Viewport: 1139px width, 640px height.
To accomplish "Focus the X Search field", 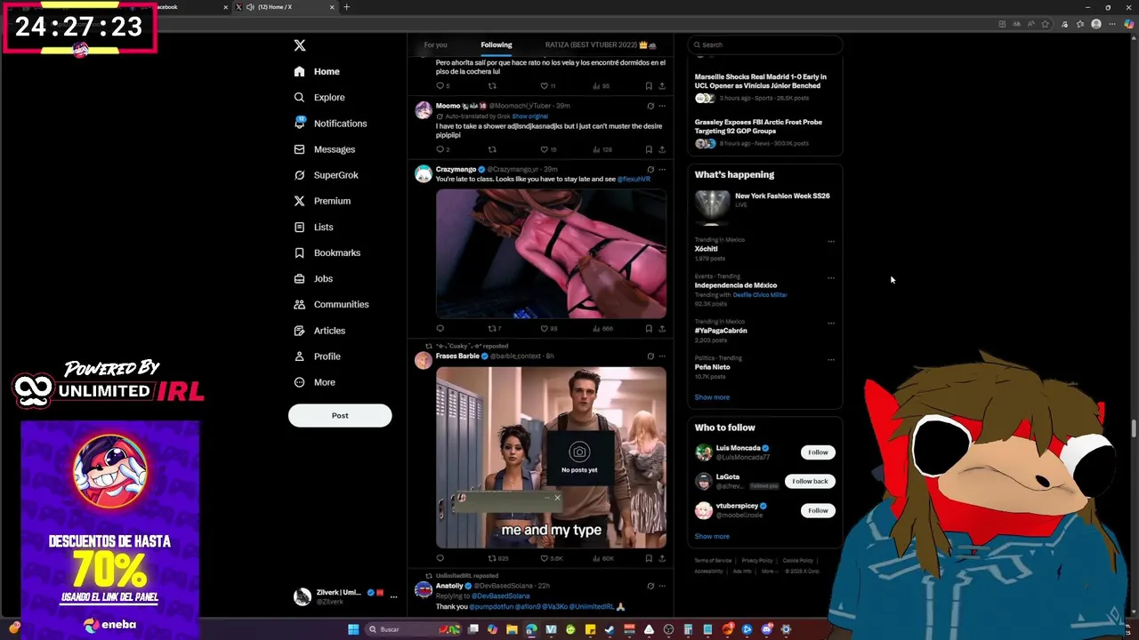I will pos(765,44).
